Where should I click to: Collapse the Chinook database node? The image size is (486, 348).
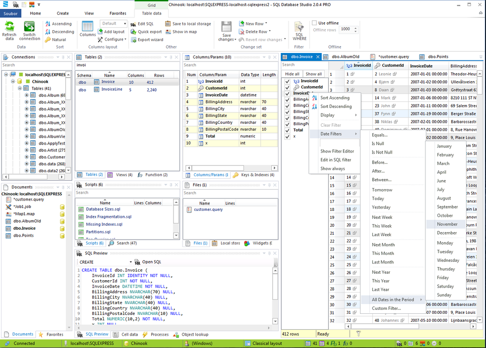(12, 82)
